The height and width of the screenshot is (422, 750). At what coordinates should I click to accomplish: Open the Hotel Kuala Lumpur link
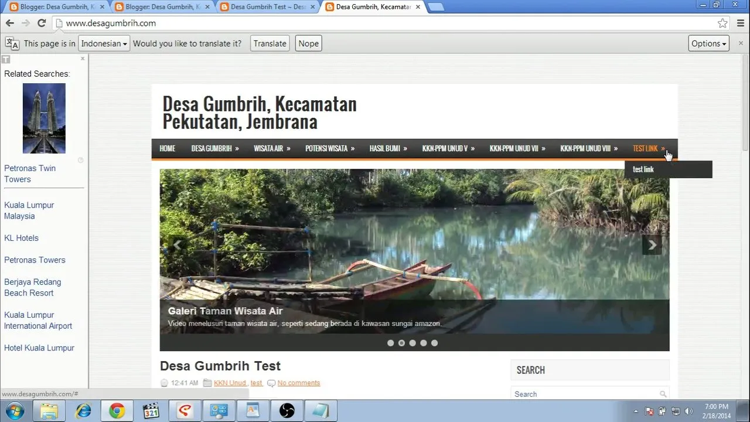click(x=39, y=348)
